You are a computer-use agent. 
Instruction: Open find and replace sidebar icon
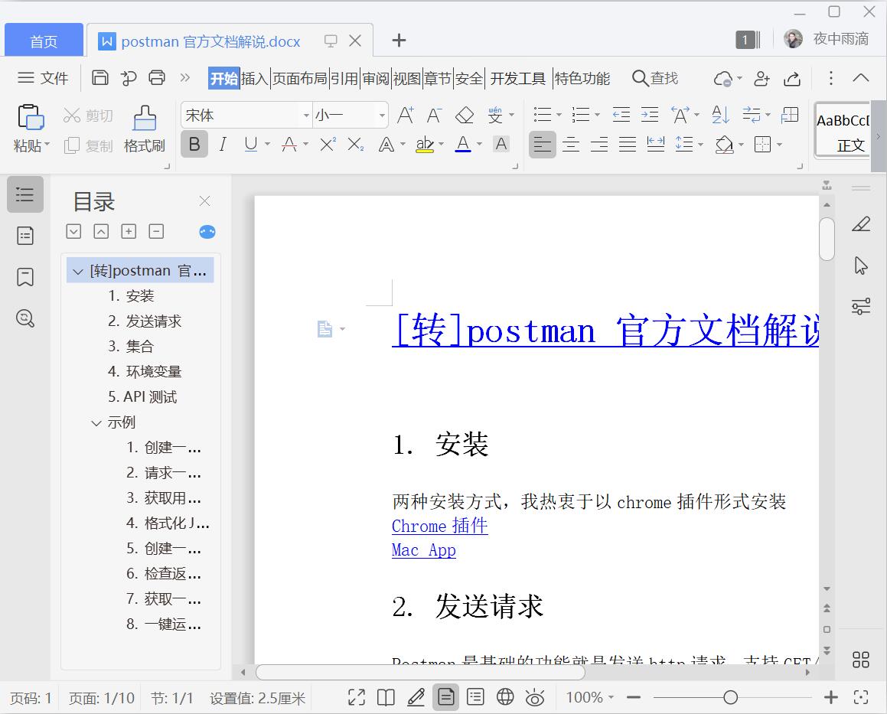(x=25, y=318)
